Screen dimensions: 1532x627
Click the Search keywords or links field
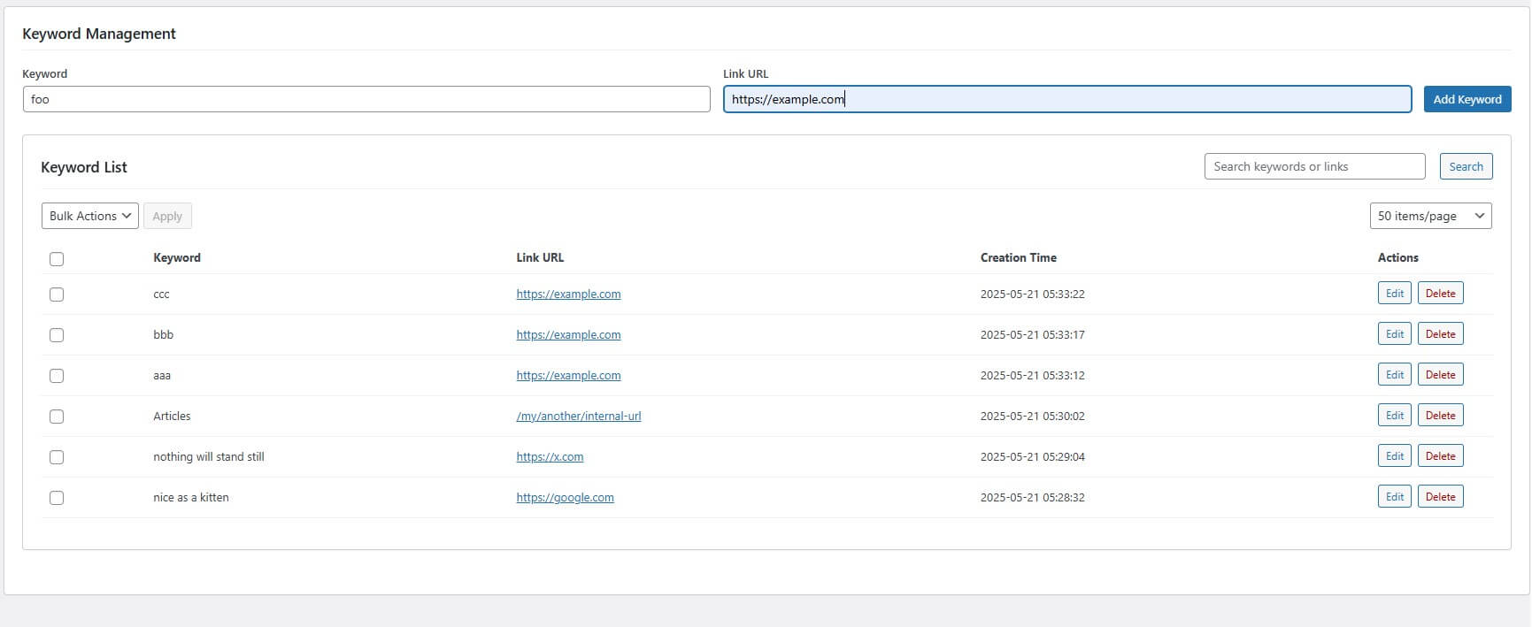1314,166
